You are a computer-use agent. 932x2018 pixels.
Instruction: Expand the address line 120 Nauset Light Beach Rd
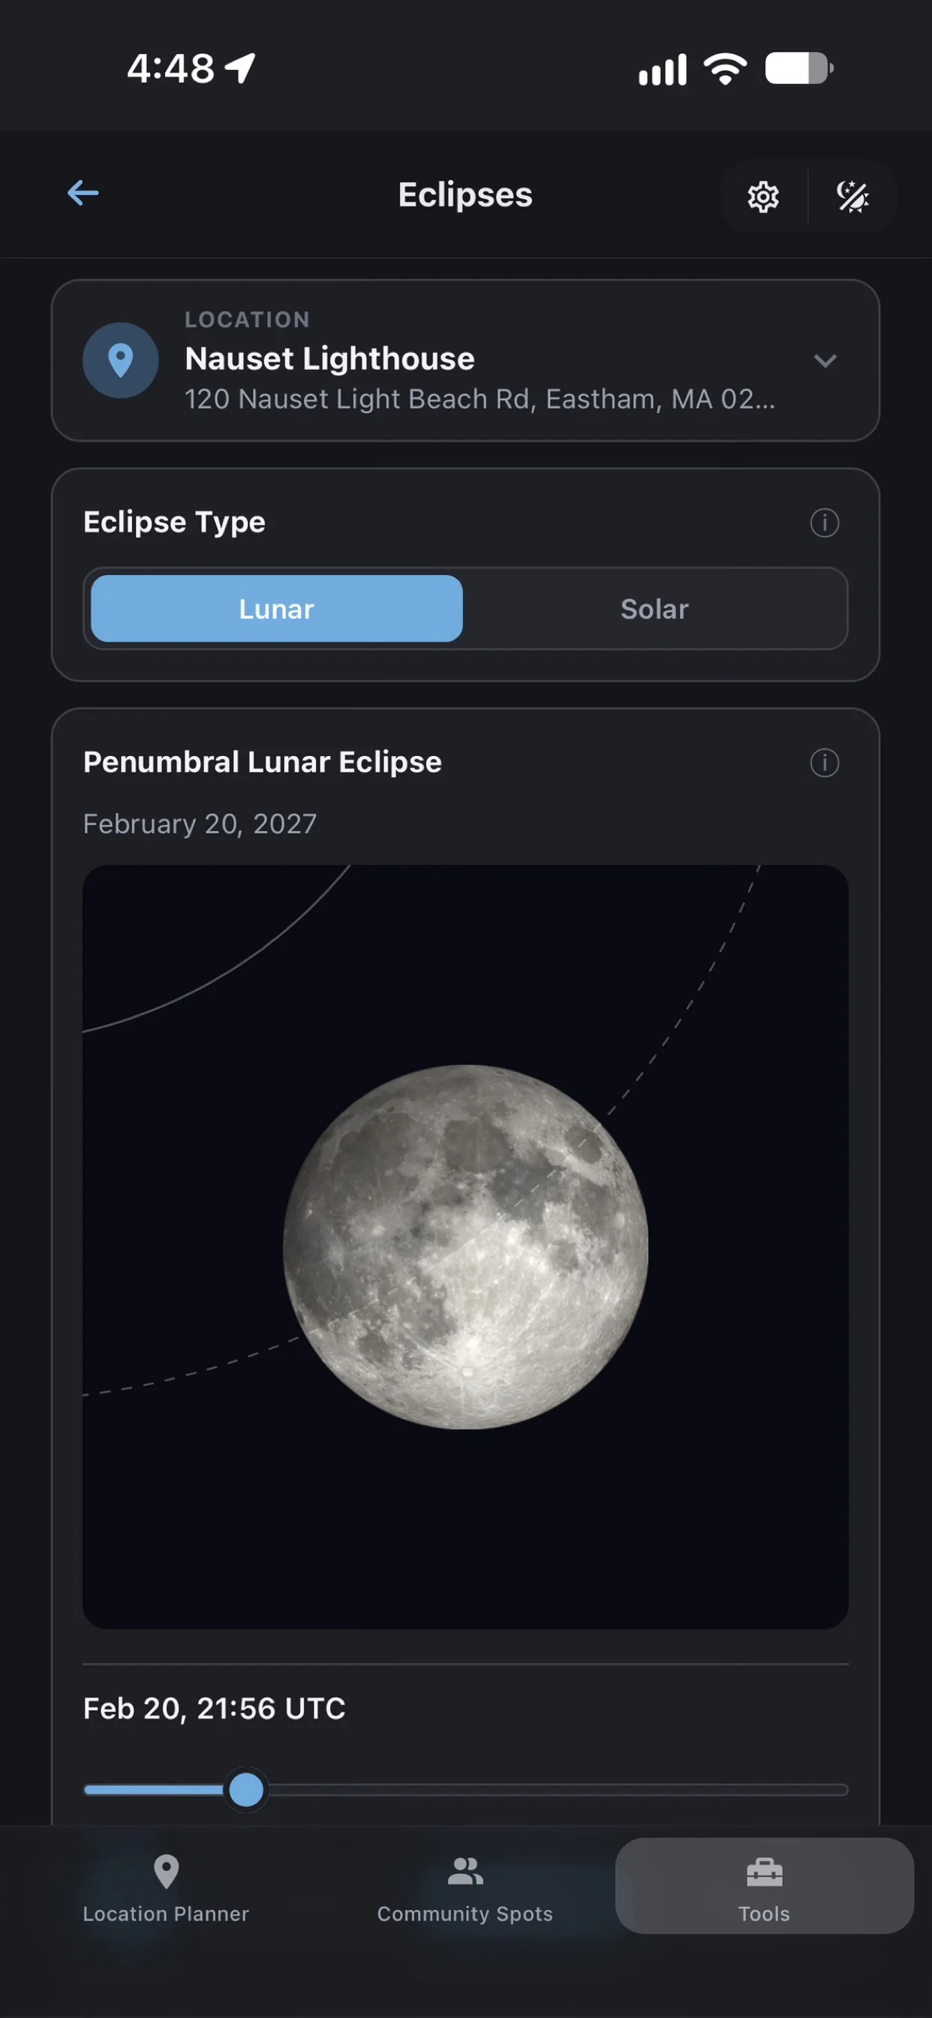480,399
